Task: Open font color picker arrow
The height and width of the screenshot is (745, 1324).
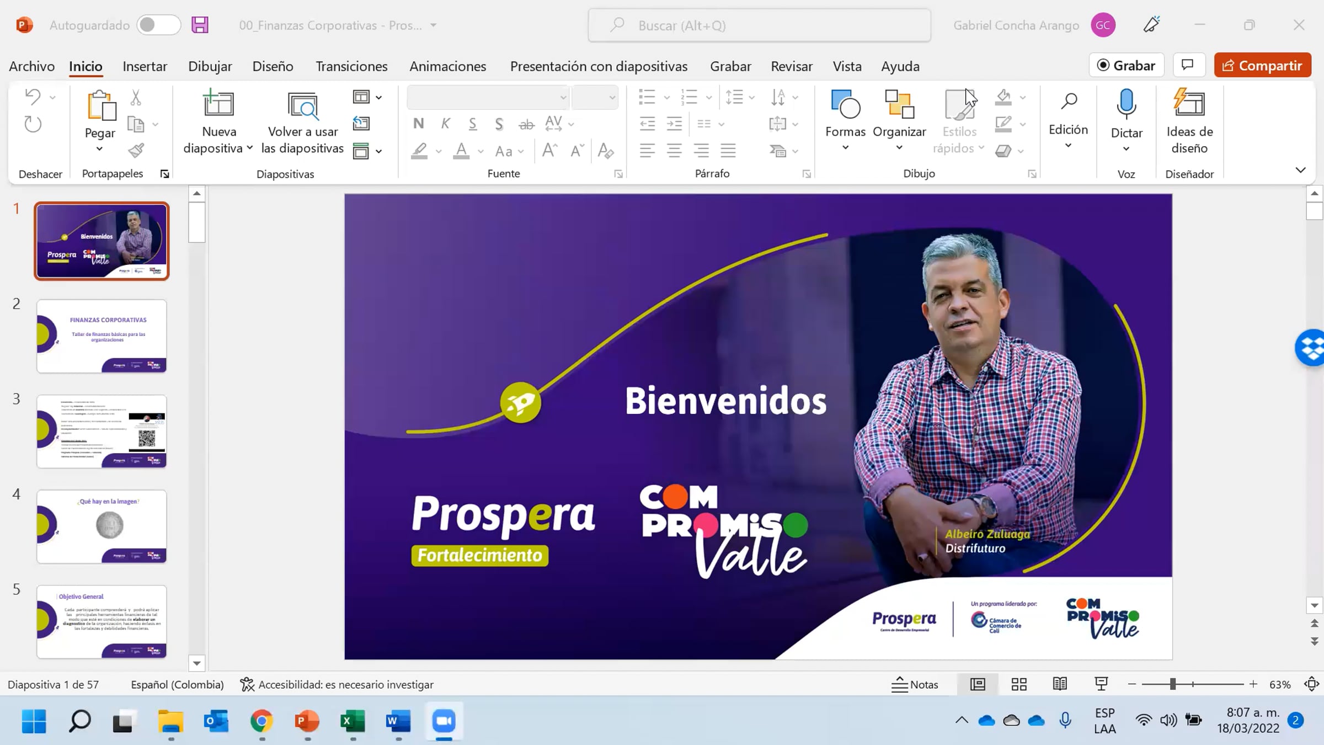Action: coord(481,151)
